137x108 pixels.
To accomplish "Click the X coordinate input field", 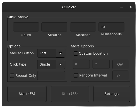I will click(x=81, y=64).
